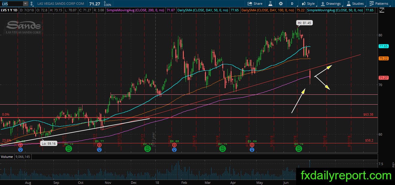Screen dimensions: 395x185
Task: Click the Lo: 59.16 price bubble
Action: pos(48,143)
